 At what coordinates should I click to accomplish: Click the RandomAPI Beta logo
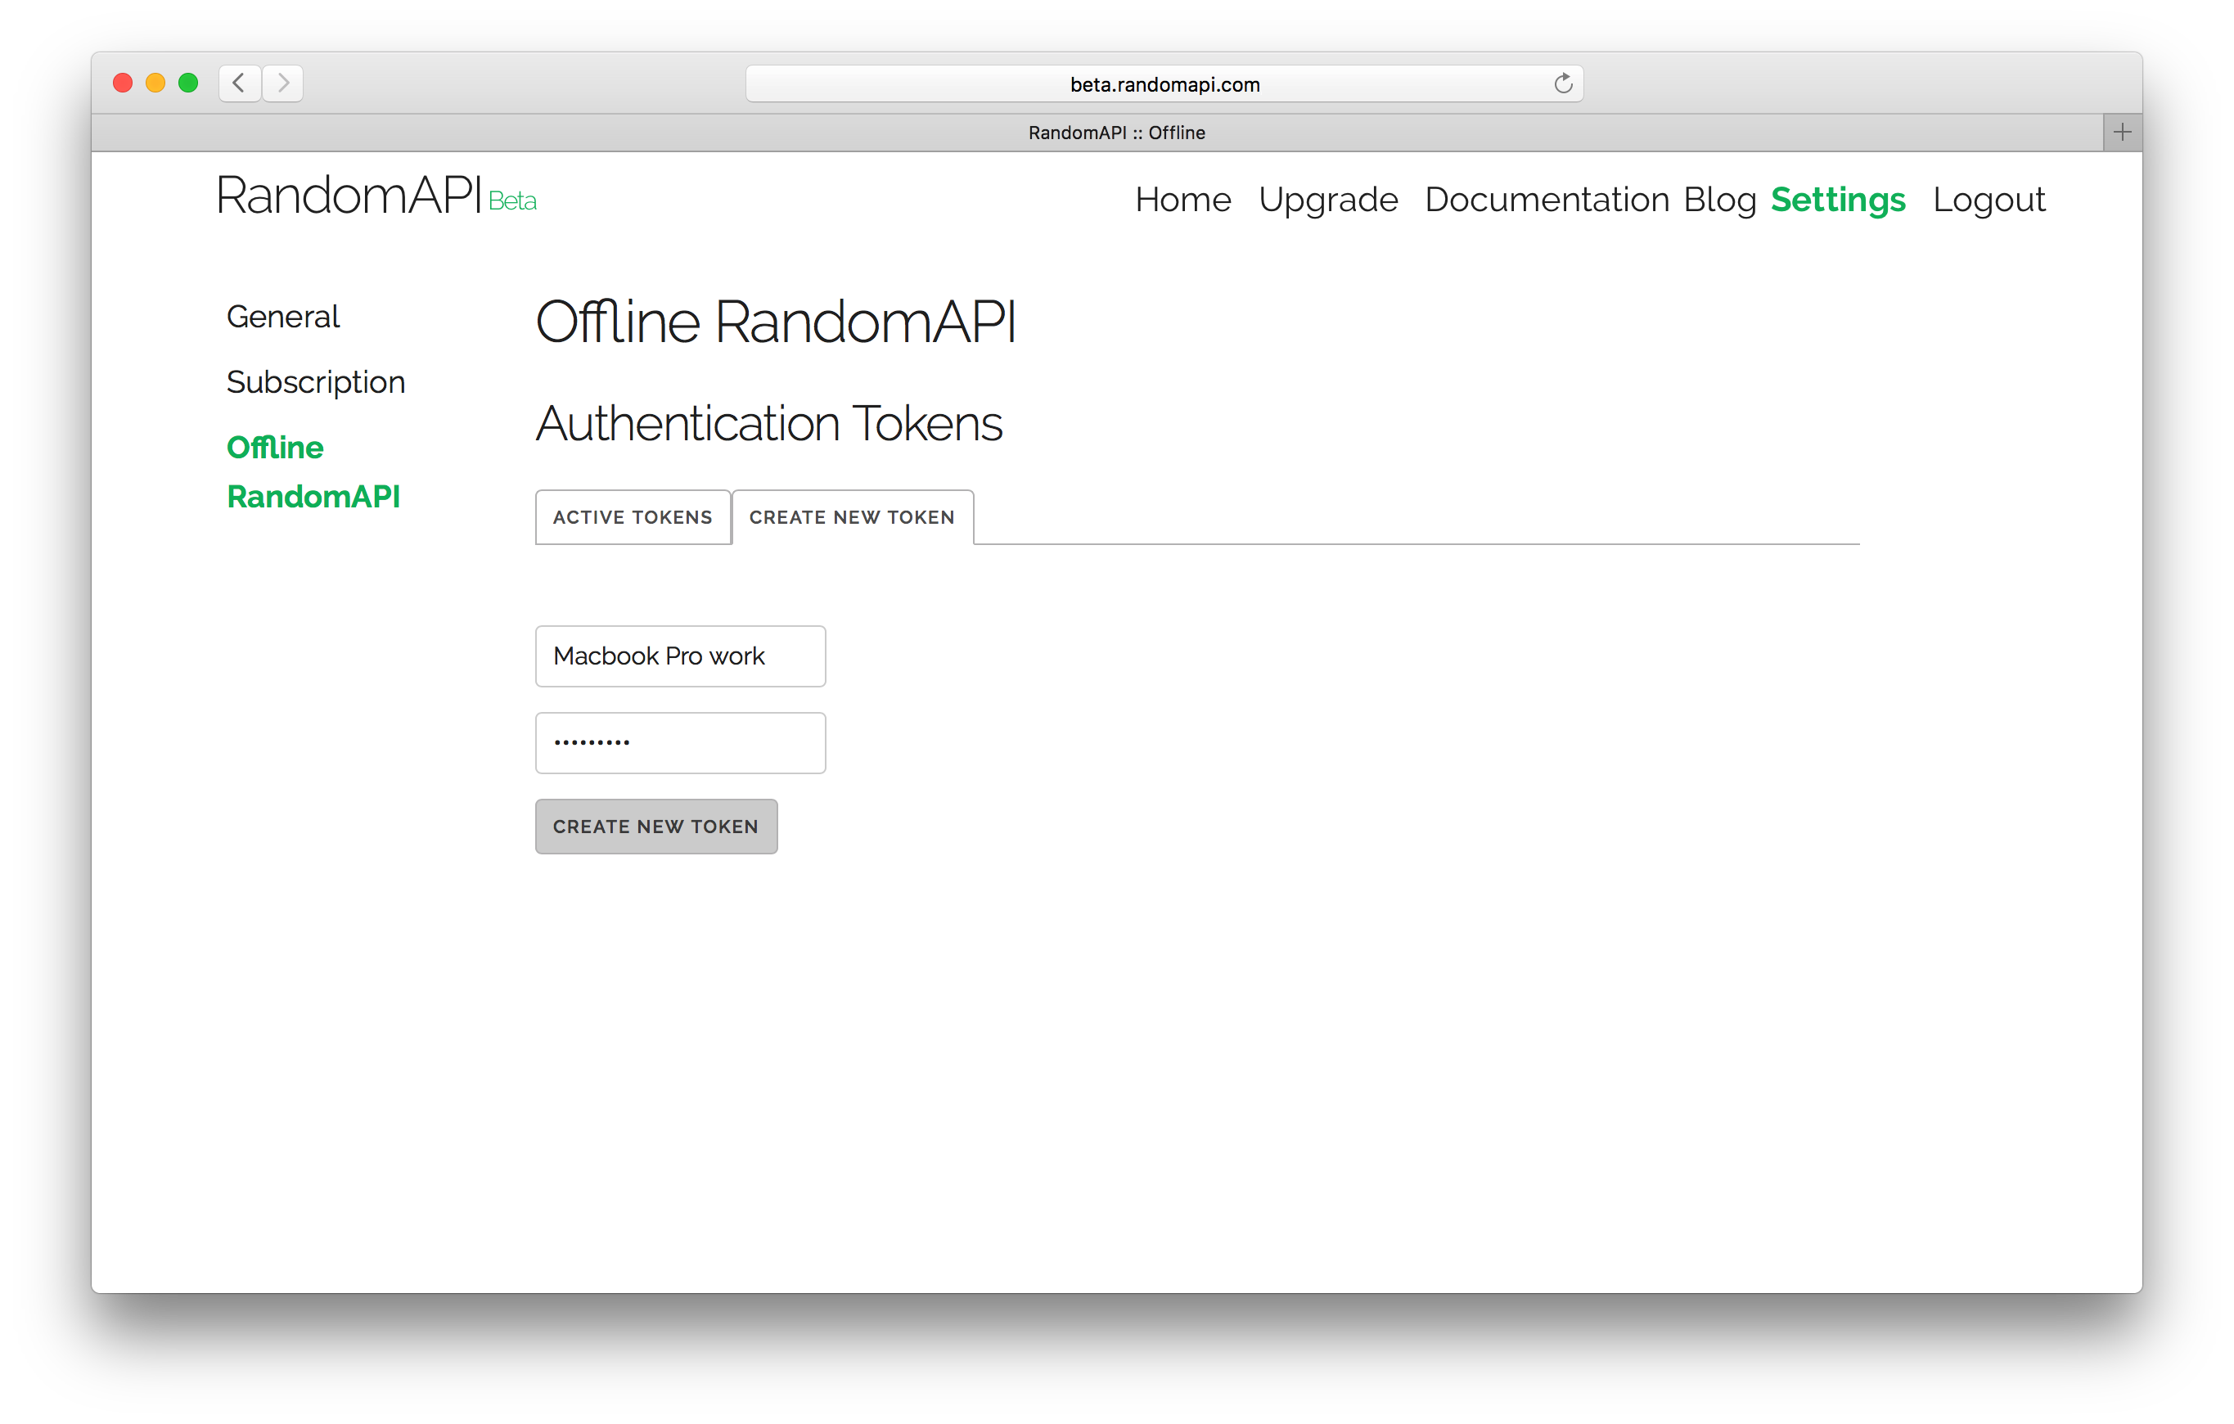click(376, 196)
